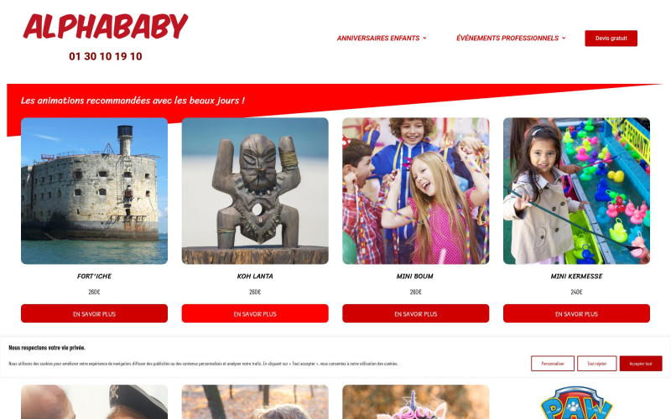Image resolution: width=671 pixels, height=419 pixels.
Task: Click Tout rejeter in the cookie banner
Action: click(x=597, y=364)
